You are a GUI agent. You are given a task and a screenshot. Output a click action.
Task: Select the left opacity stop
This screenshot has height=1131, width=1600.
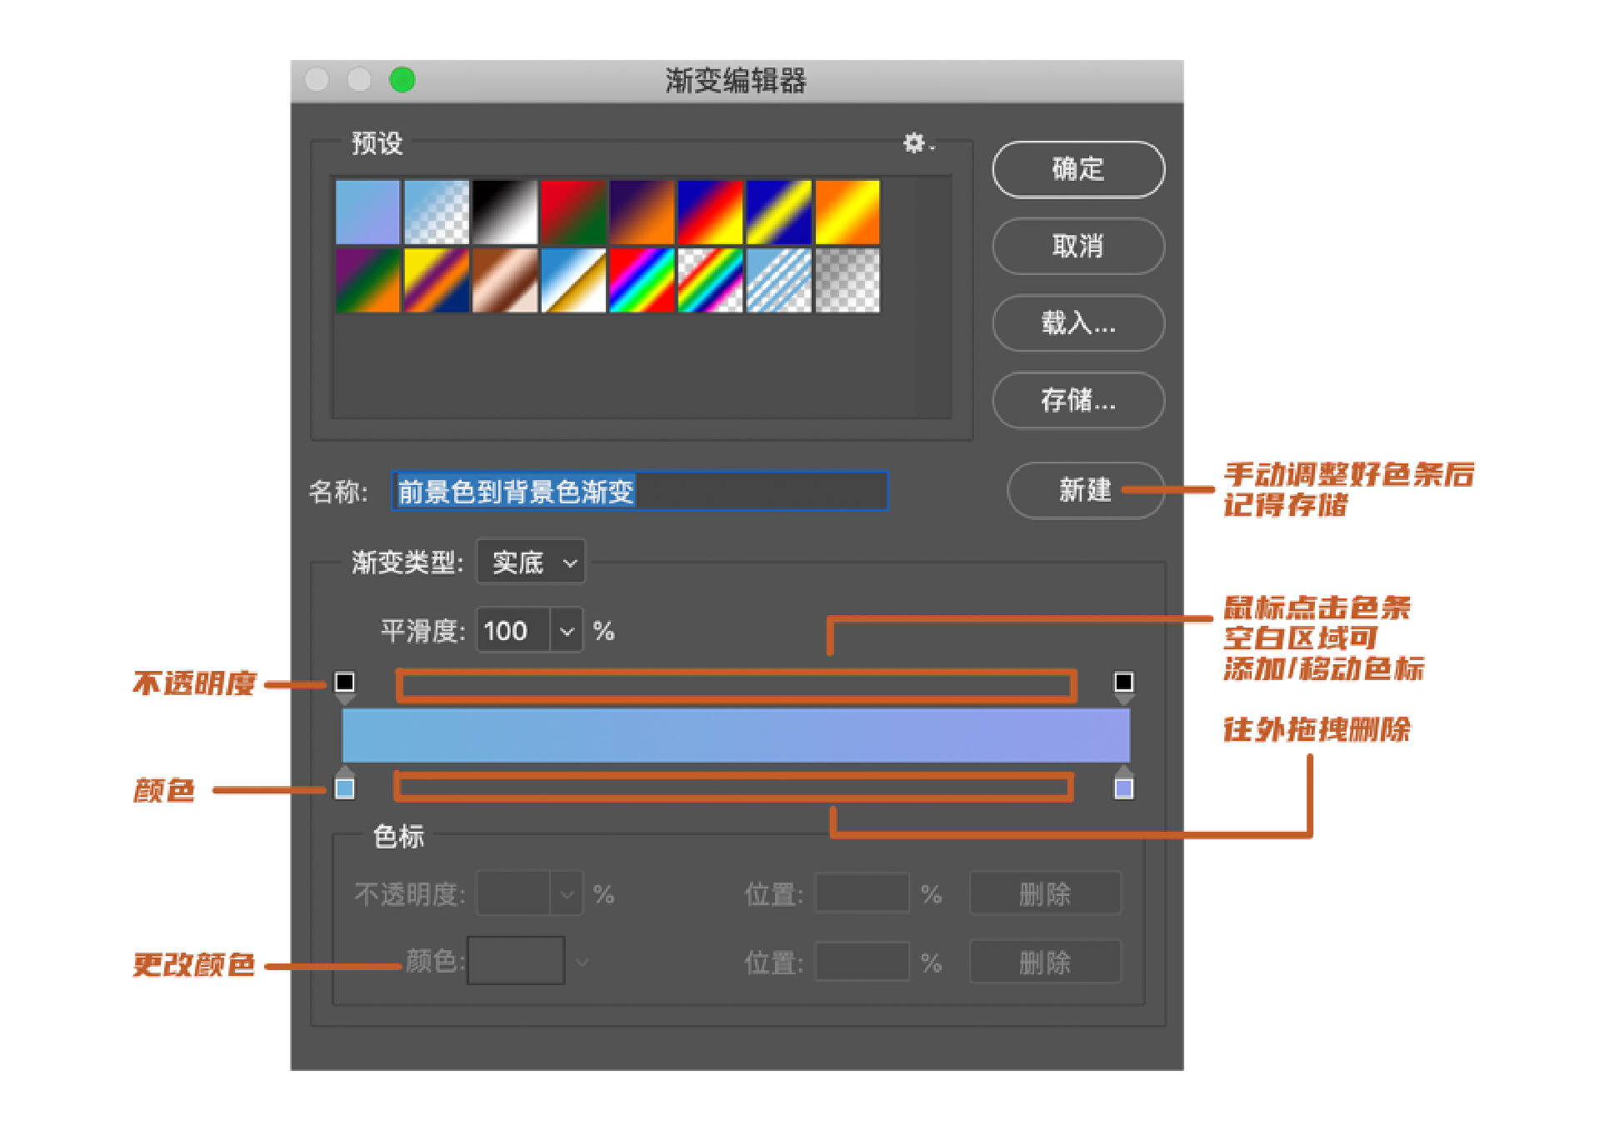coord(344,687)
